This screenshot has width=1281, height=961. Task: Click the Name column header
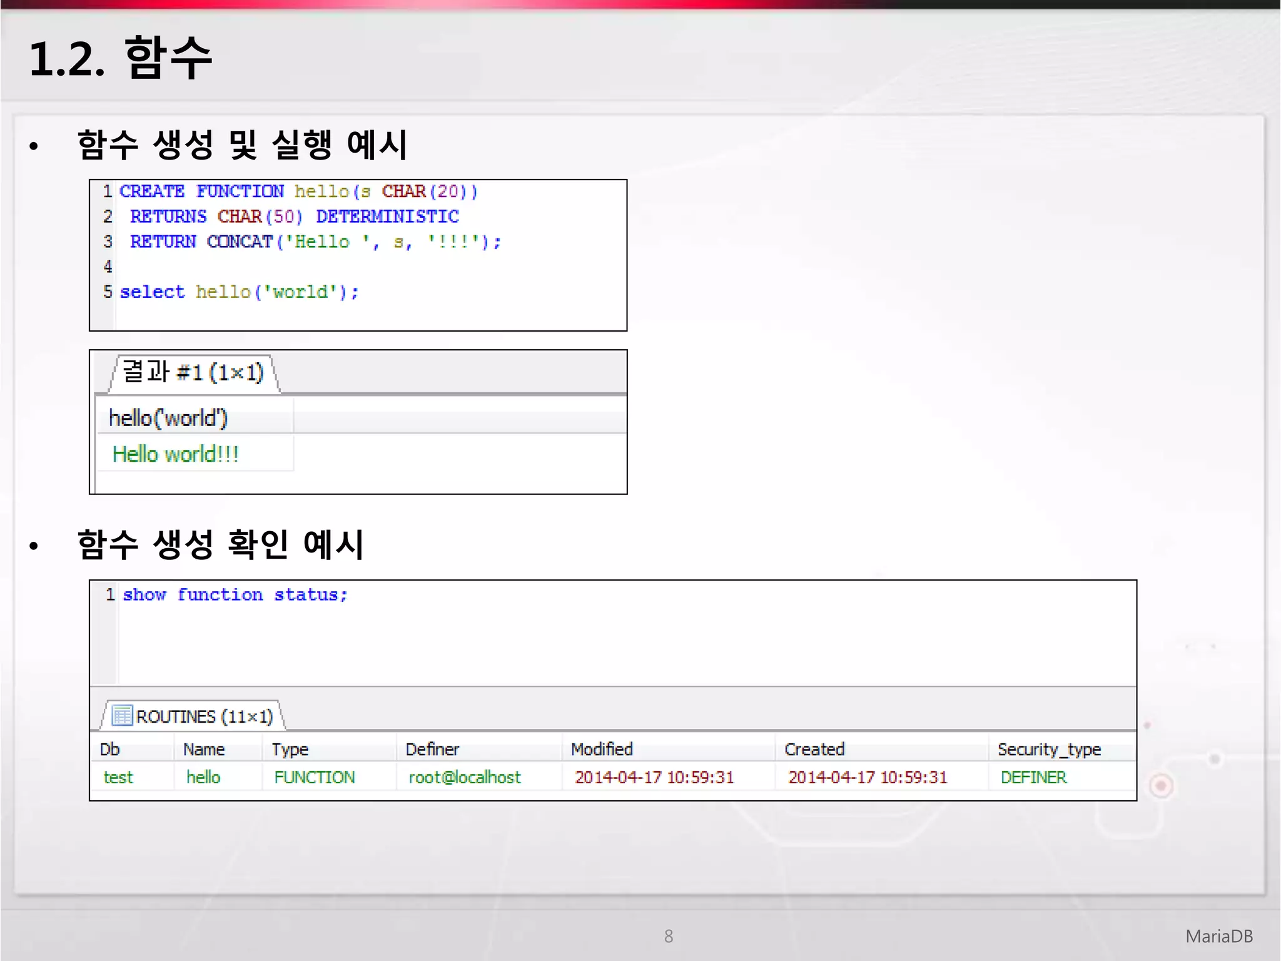click(218, 749)
